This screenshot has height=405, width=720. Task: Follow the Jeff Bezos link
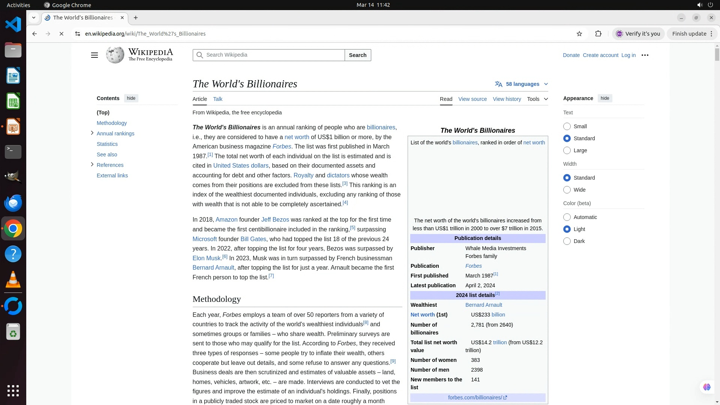coord(275,220)
